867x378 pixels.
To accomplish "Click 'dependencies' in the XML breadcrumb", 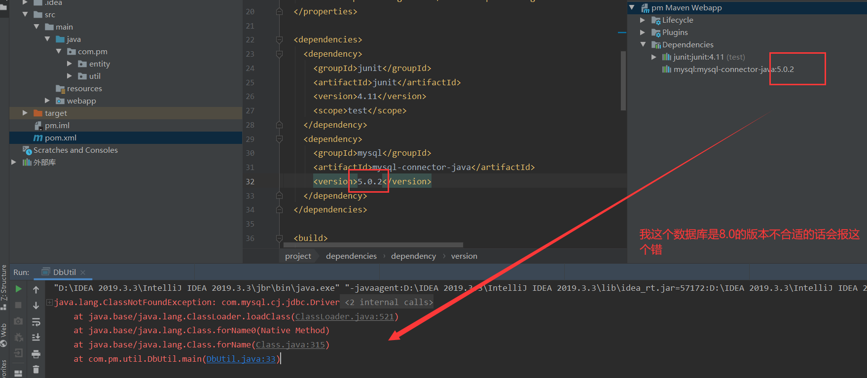I will (x=351, y=256).
